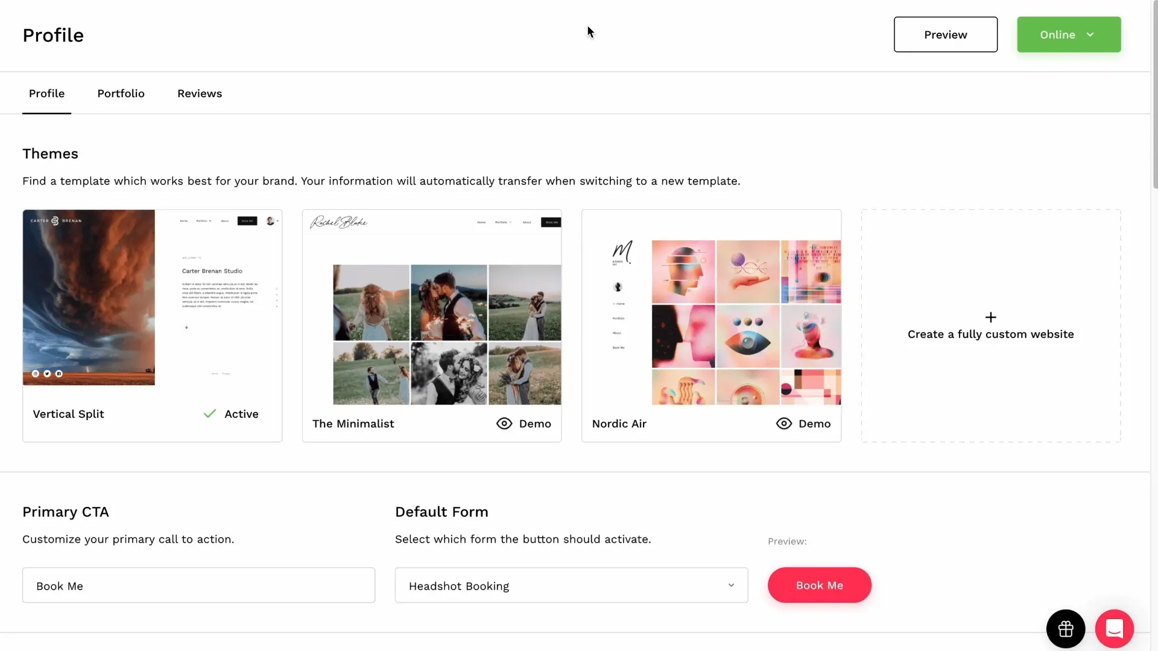This screenshot has height=651, width=1158.
Task: Edit the Primary CTA text field
Action: [x=198, y=585]
